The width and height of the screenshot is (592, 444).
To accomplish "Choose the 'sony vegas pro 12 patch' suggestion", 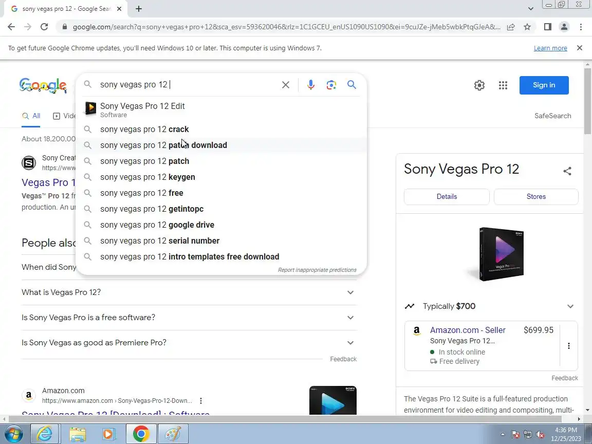I will pos(221,161).
